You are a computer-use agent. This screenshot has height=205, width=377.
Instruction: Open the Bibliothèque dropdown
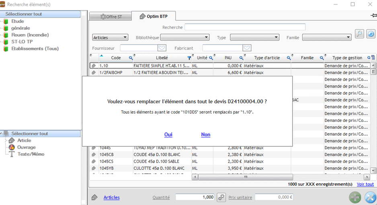(184, 37)
